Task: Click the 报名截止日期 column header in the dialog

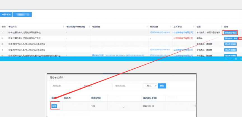Action: click(x=150, y=98)
